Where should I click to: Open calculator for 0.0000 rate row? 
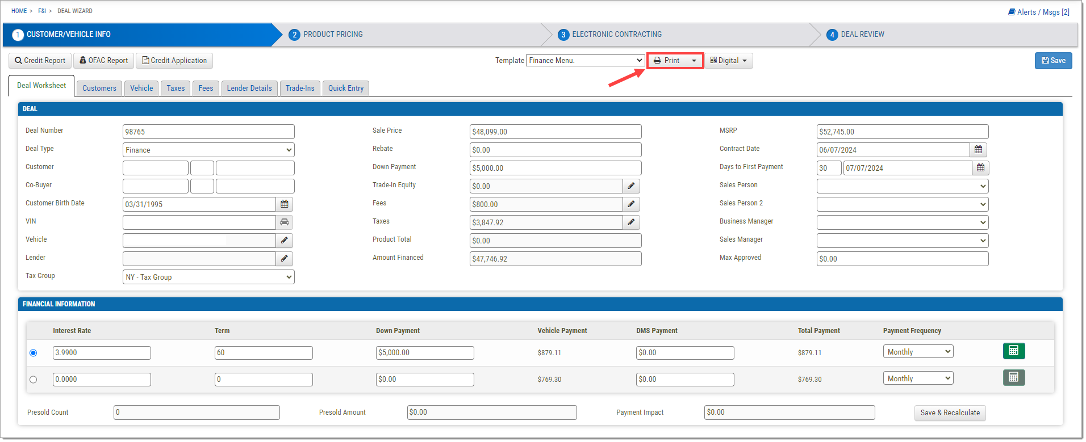click(1013, 377)
